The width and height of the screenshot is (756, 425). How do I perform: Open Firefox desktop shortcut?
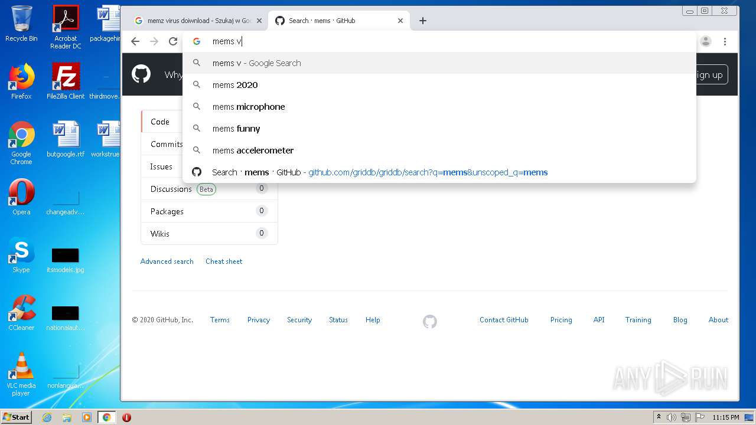pyautogui.click(x=21, y=81)
